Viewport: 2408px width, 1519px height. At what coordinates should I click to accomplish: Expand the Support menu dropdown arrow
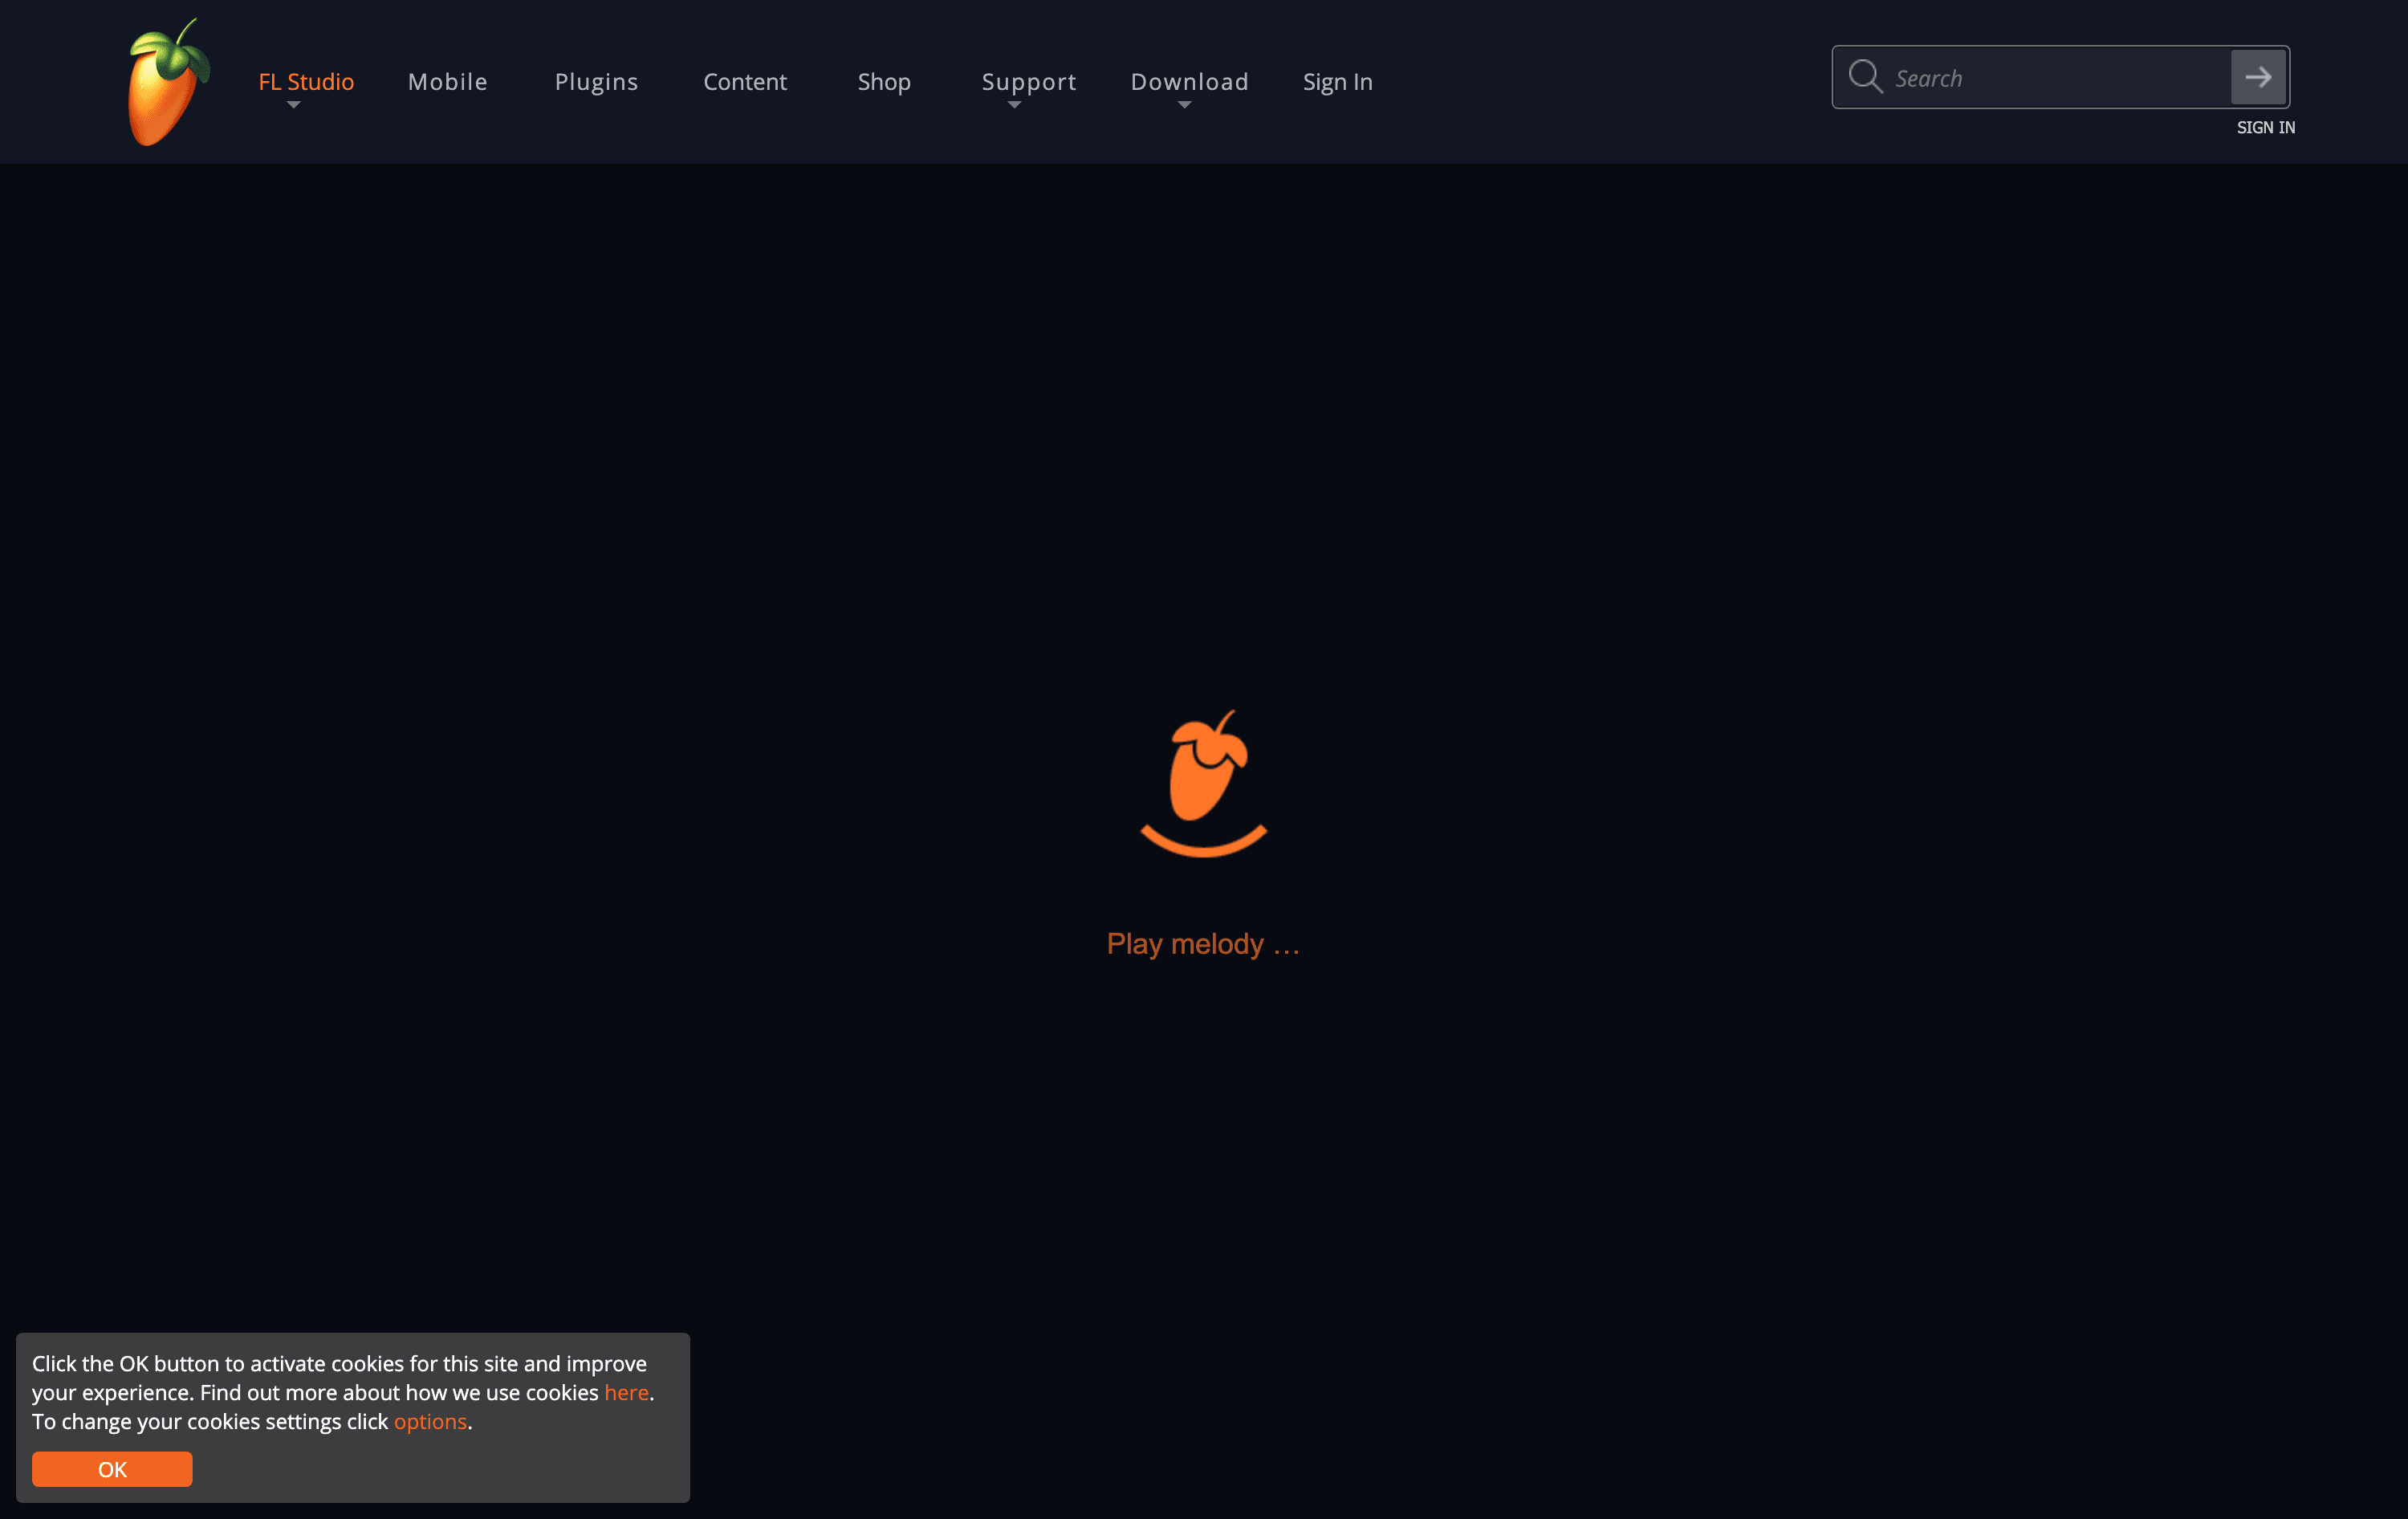tap(1014, 105)
